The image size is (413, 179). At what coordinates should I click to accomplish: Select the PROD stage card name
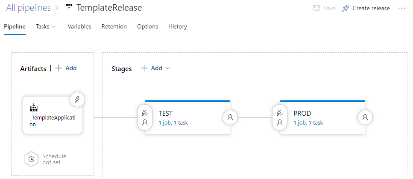302,114
